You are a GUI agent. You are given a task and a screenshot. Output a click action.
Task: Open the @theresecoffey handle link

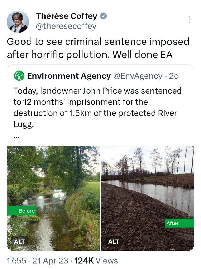[66, 26]
